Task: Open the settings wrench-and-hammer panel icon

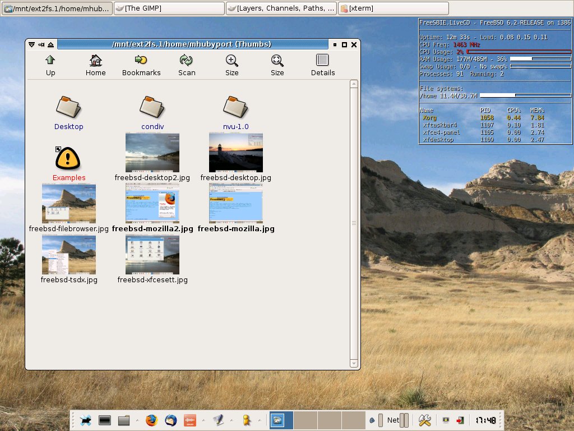Action: 424,420
